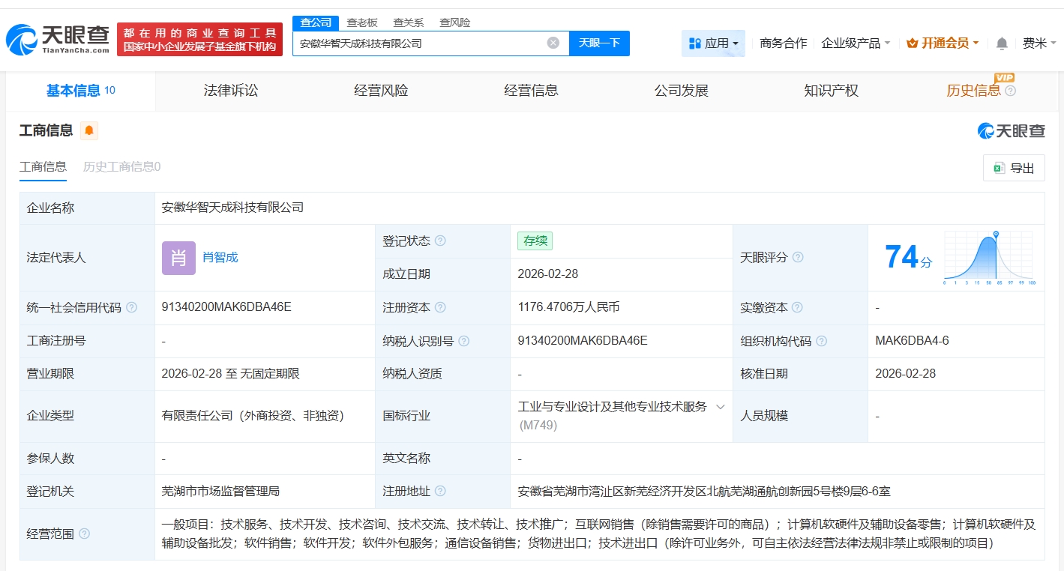Switch to the 法律诉讼 tab
The width and height of the screenshot is (1064, 571).
pos(230,90)
